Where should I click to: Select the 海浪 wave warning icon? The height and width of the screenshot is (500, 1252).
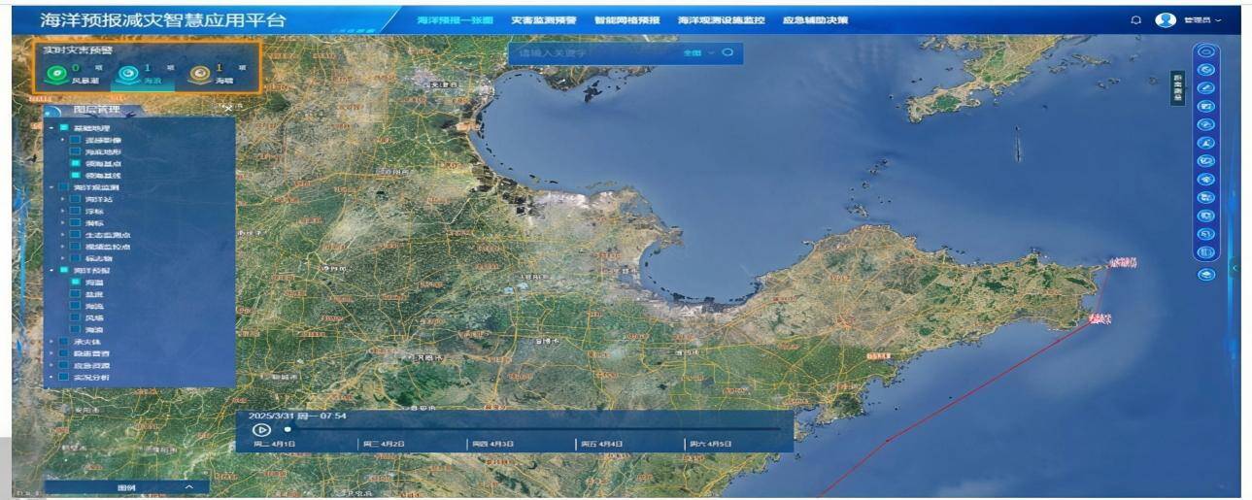tap(128, 72)
